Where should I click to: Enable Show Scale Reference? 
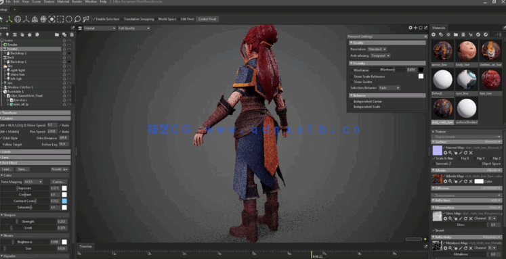tap(352, 76)
